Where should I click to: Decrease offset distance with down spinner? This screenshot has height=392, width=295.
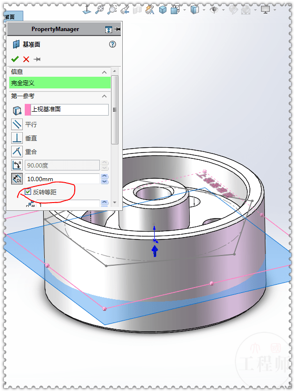tap(105, 182)
